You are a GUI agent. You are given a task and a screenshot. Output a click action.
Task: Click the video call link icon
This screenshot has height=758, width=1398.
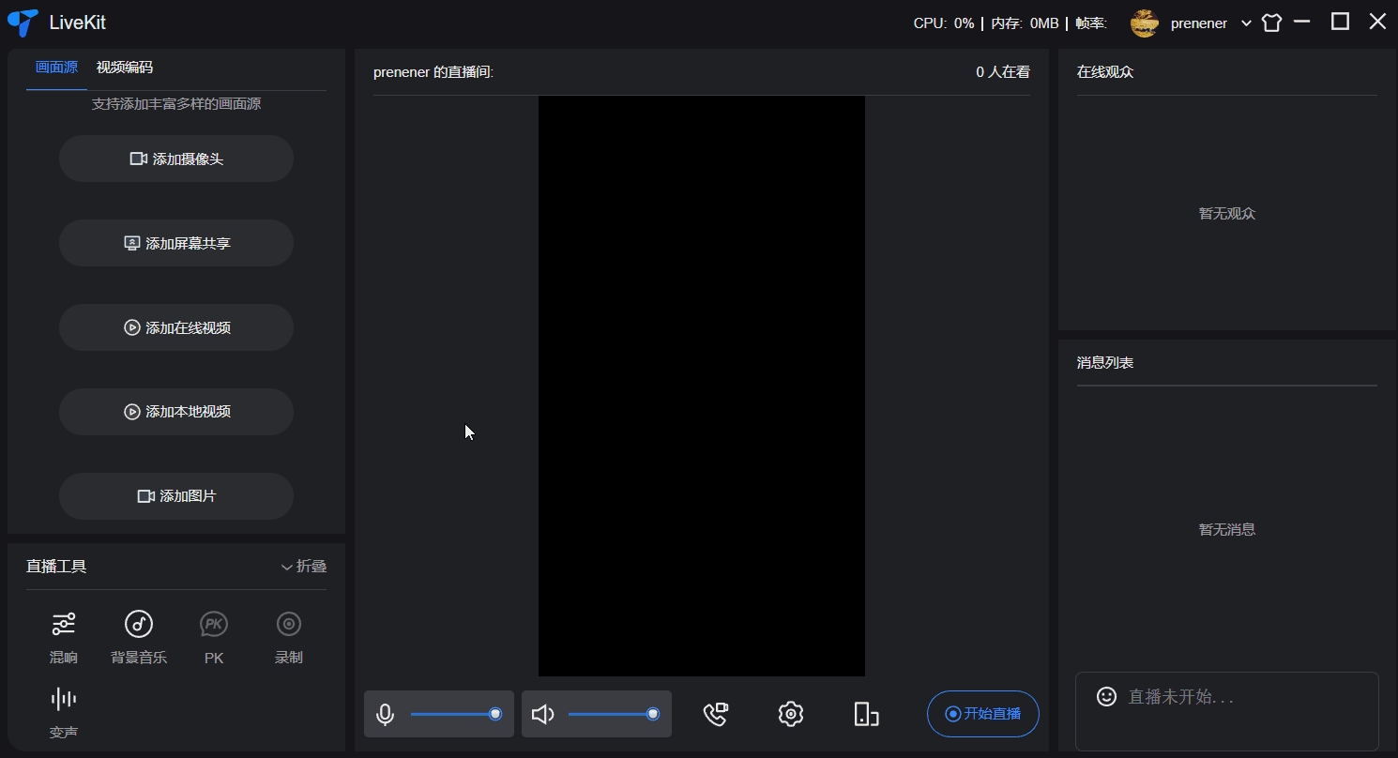coord(716,714)
